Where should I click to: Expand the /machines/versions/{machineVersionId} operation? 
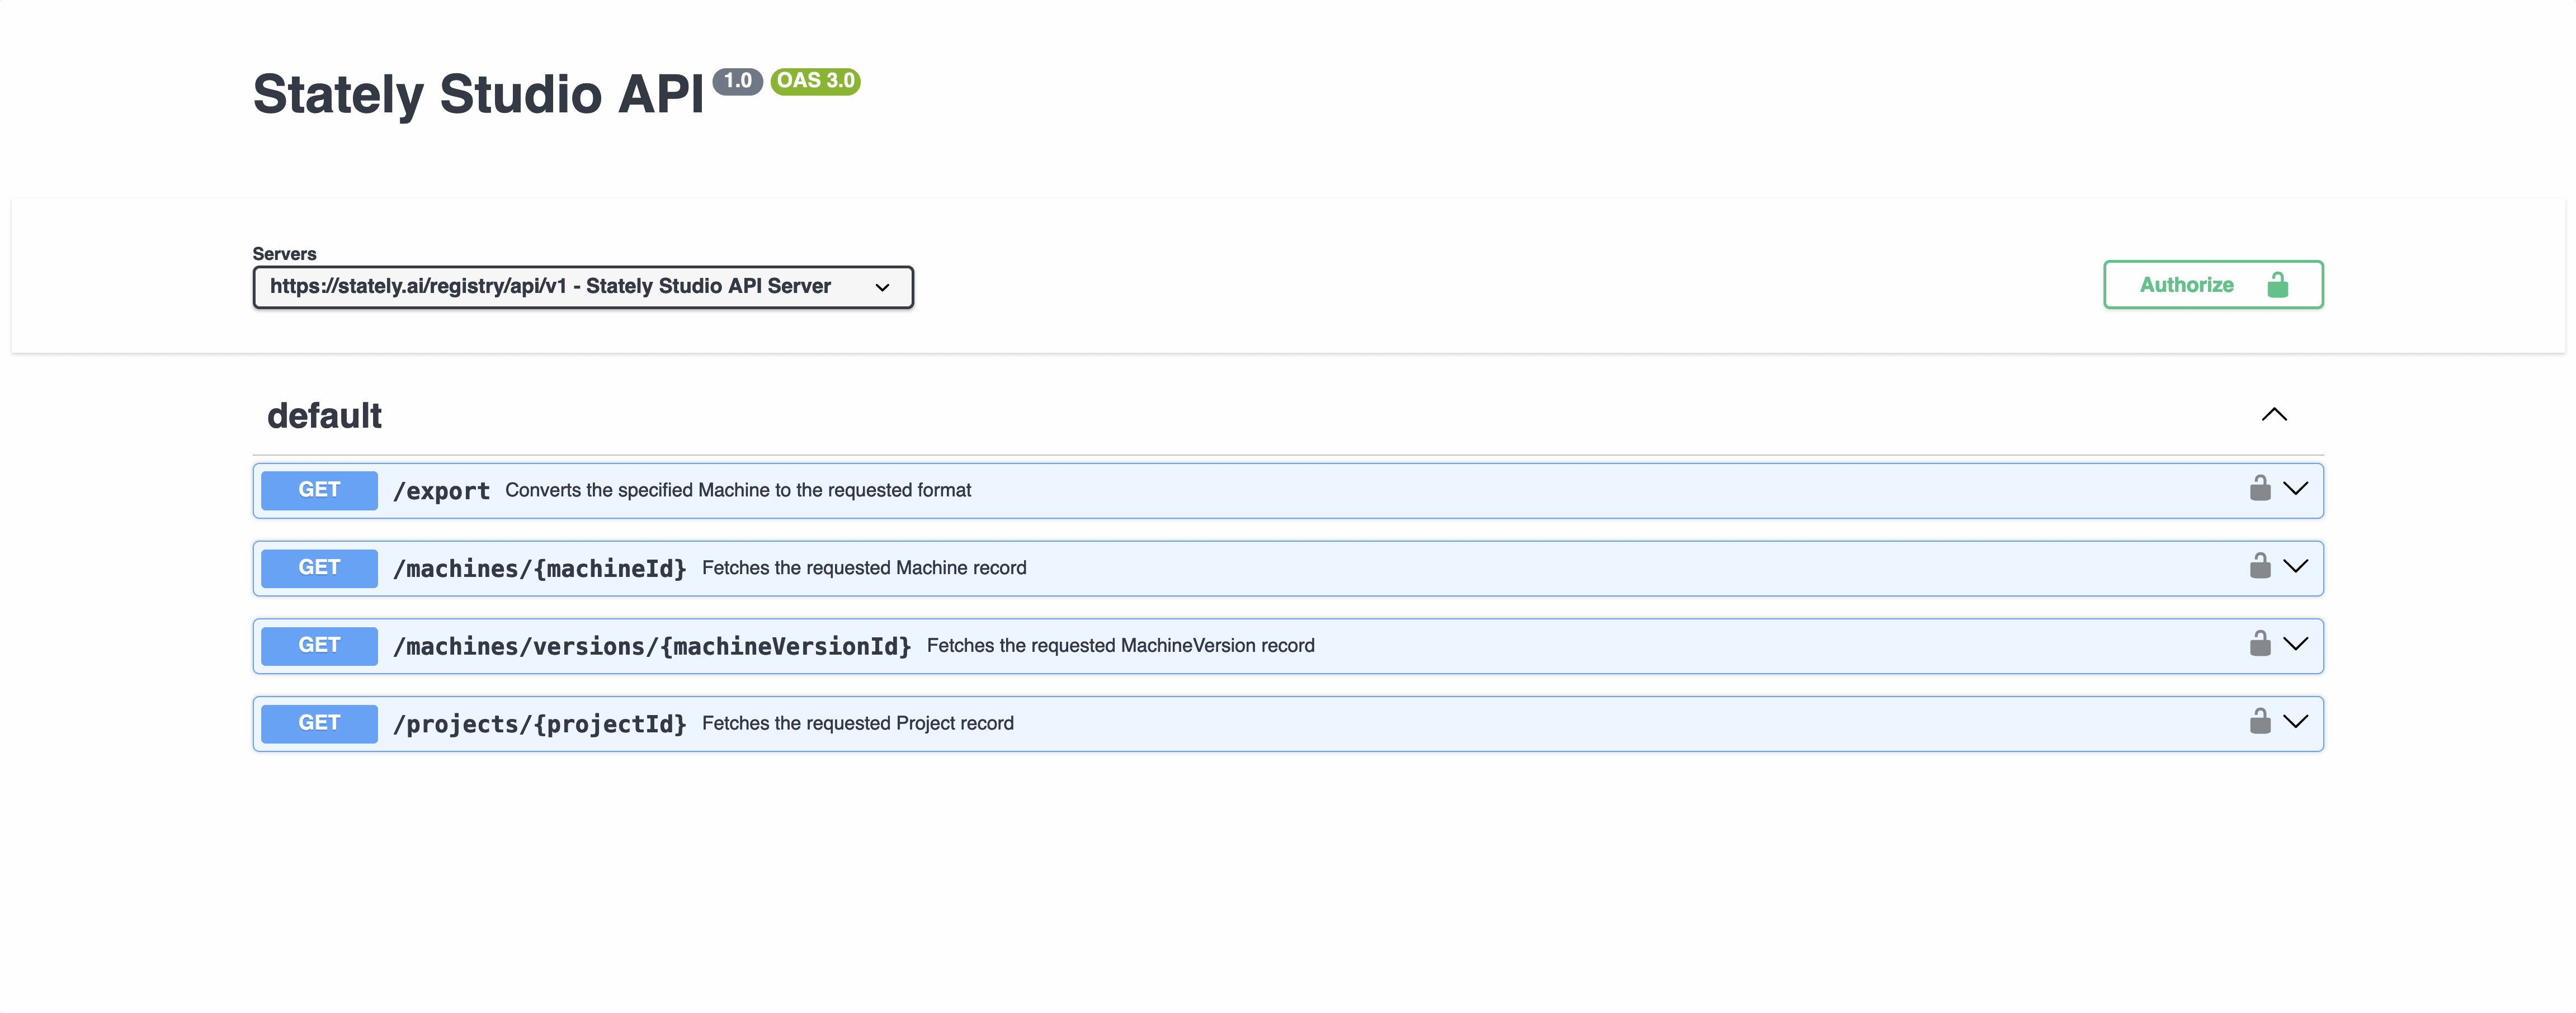click(x=2296, y=645)
